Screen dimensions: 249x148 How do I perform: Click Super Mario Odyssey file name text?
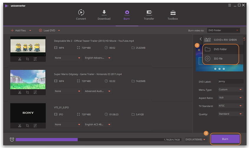[x=88, y=74]
